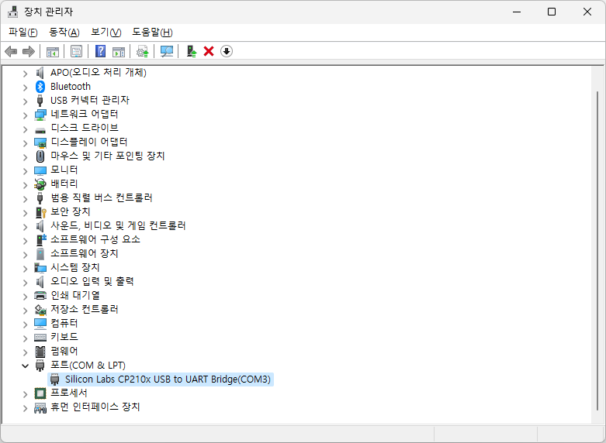Open the 도움말(H) menu
Image resolution: width=606 pixels, height=443 pixels.
point(152,32)
